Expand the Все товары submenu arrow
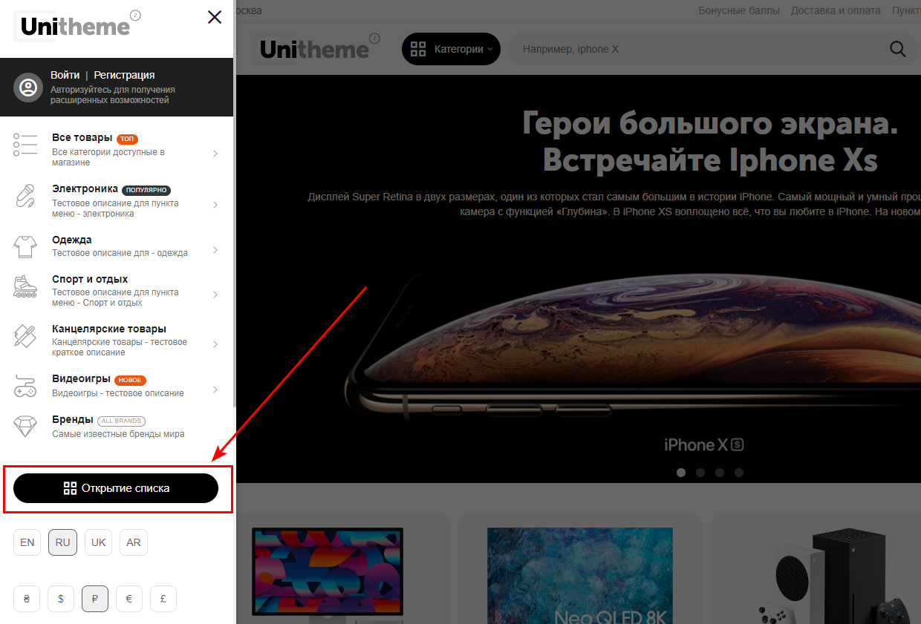 (215, 154)
